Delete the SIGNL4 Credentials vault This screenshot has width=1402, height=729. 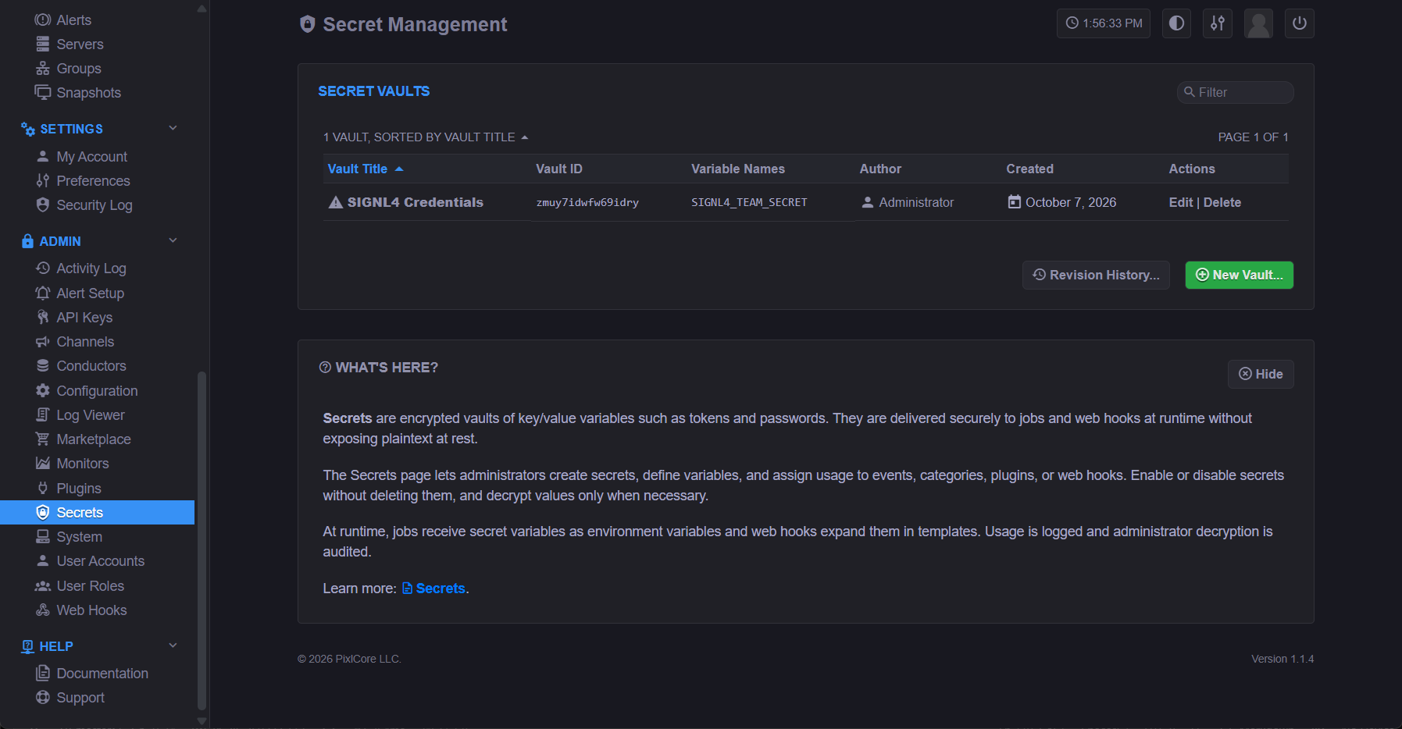(x=1222, y=202)
